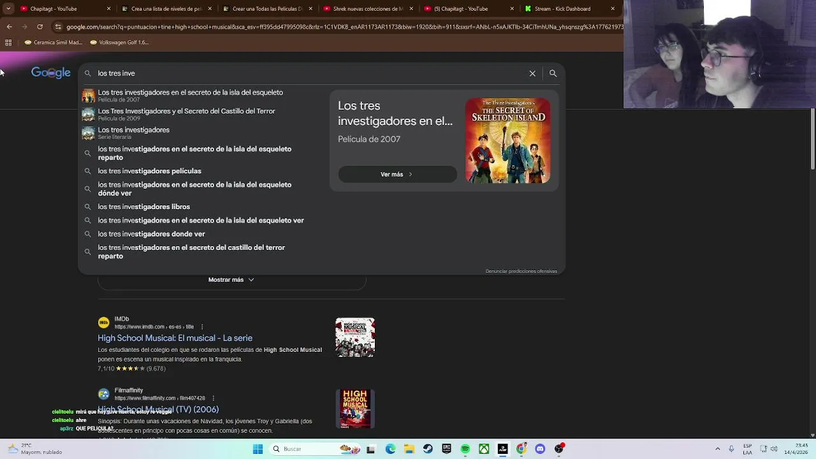Open the weather widget on taskbar

tap(35, 449)
